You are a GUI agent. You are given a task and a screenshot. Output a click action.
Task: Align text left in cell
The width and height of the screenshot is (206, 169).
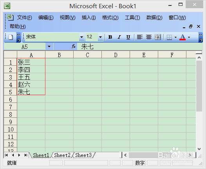click(x=140, y=37)
